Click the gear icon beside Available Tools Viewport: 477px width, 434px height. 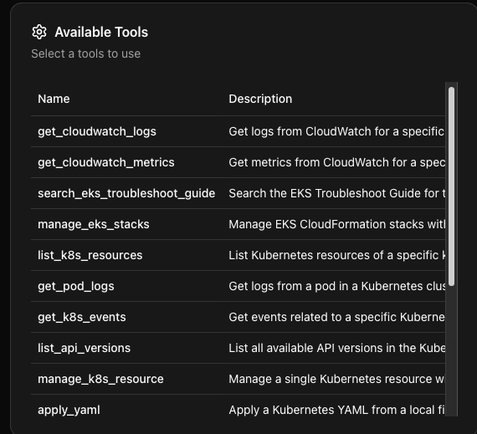(39, 32)
